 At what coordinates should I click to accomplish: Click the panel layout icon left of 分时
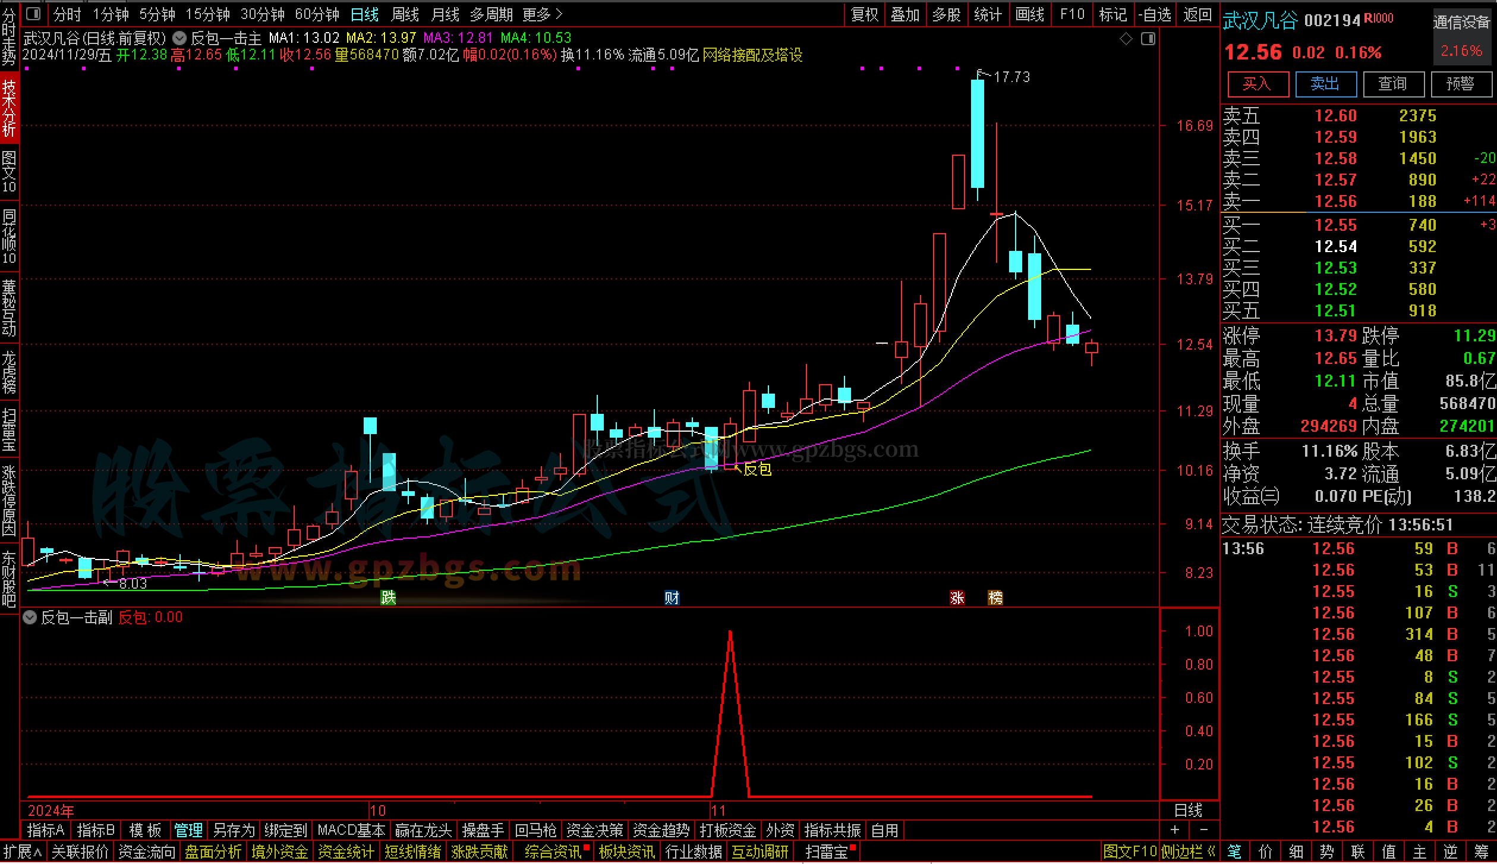tap(34, 13)
